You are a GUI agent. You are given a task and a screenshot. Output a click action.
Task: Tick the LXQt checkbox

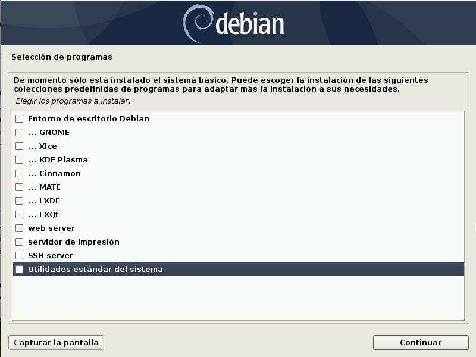pyautogui.click(x=20, y=214)
